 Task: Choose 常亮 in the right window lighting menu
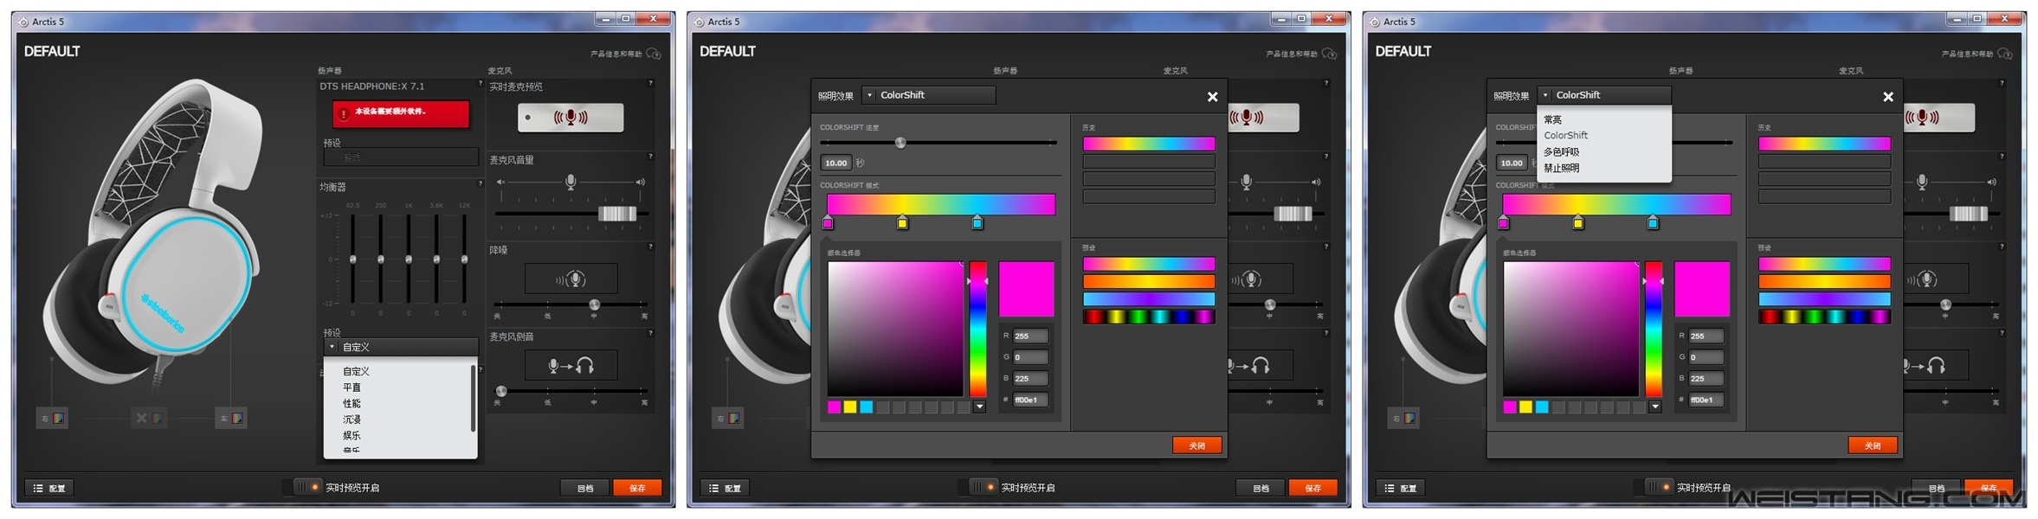click(1552, 119)
